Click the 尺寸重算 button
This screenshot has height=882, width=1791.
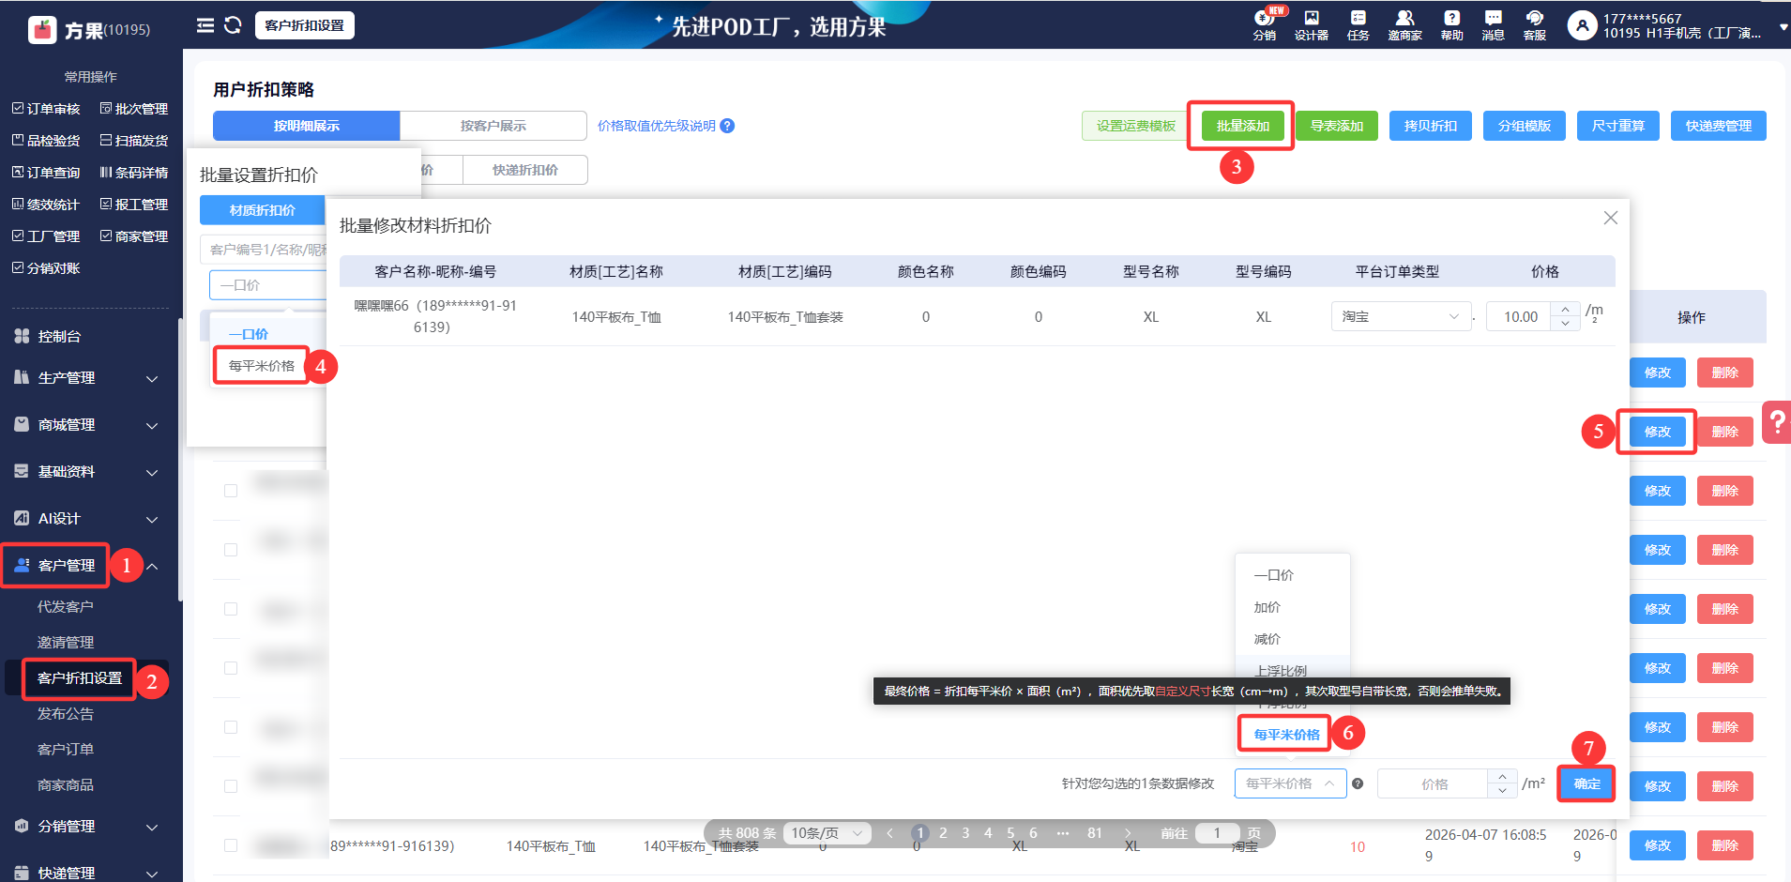coord(1618,126)
